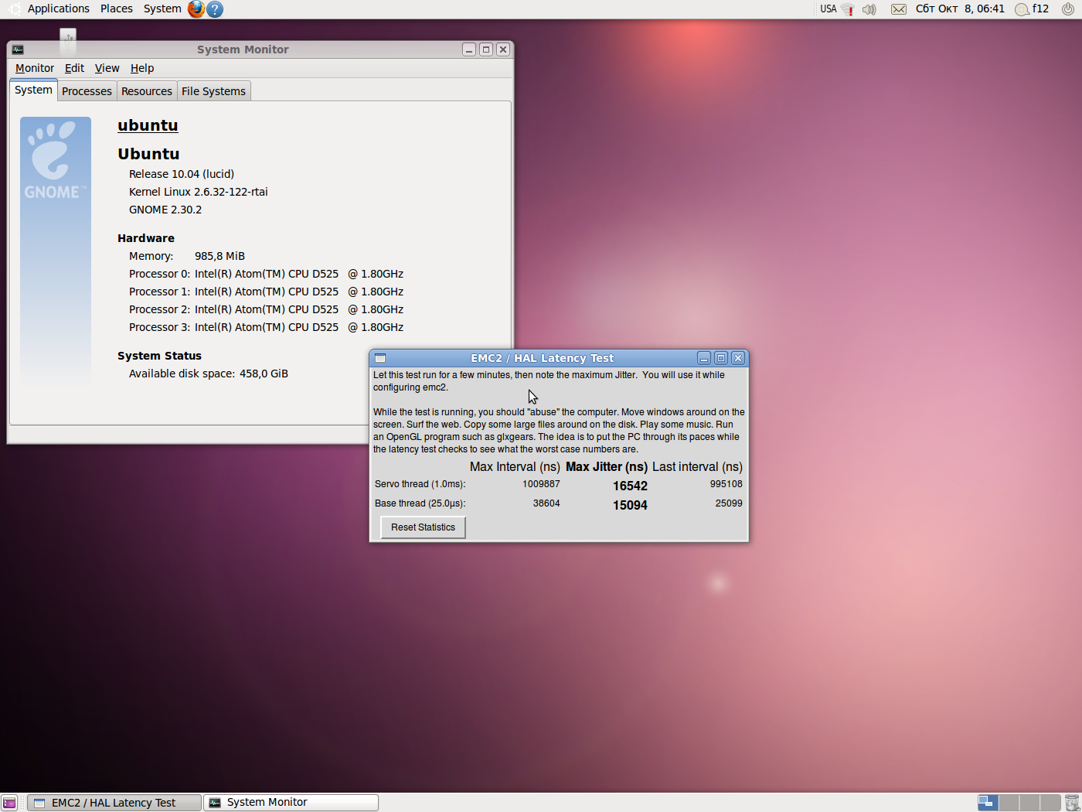Minimize the System Monitor window
Viewport: 1082px width, 812px height.
[x=469, y=49]
